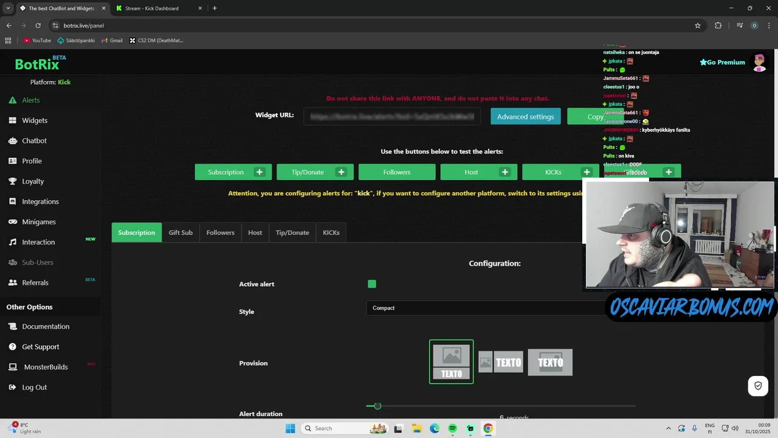This screenshot has height=438, width=778.
Task: Open the Chrome tab search dropdown
Action: point(8,8)
